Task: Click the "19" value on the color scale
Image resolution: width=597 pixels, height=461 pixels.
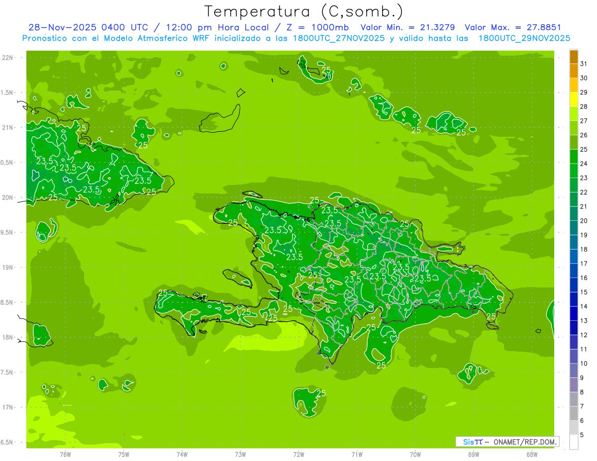Action: click(584, 235)
